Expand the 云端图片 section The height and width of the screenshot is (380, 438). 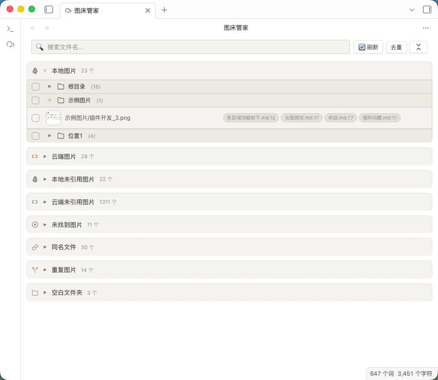coord(45,156)
